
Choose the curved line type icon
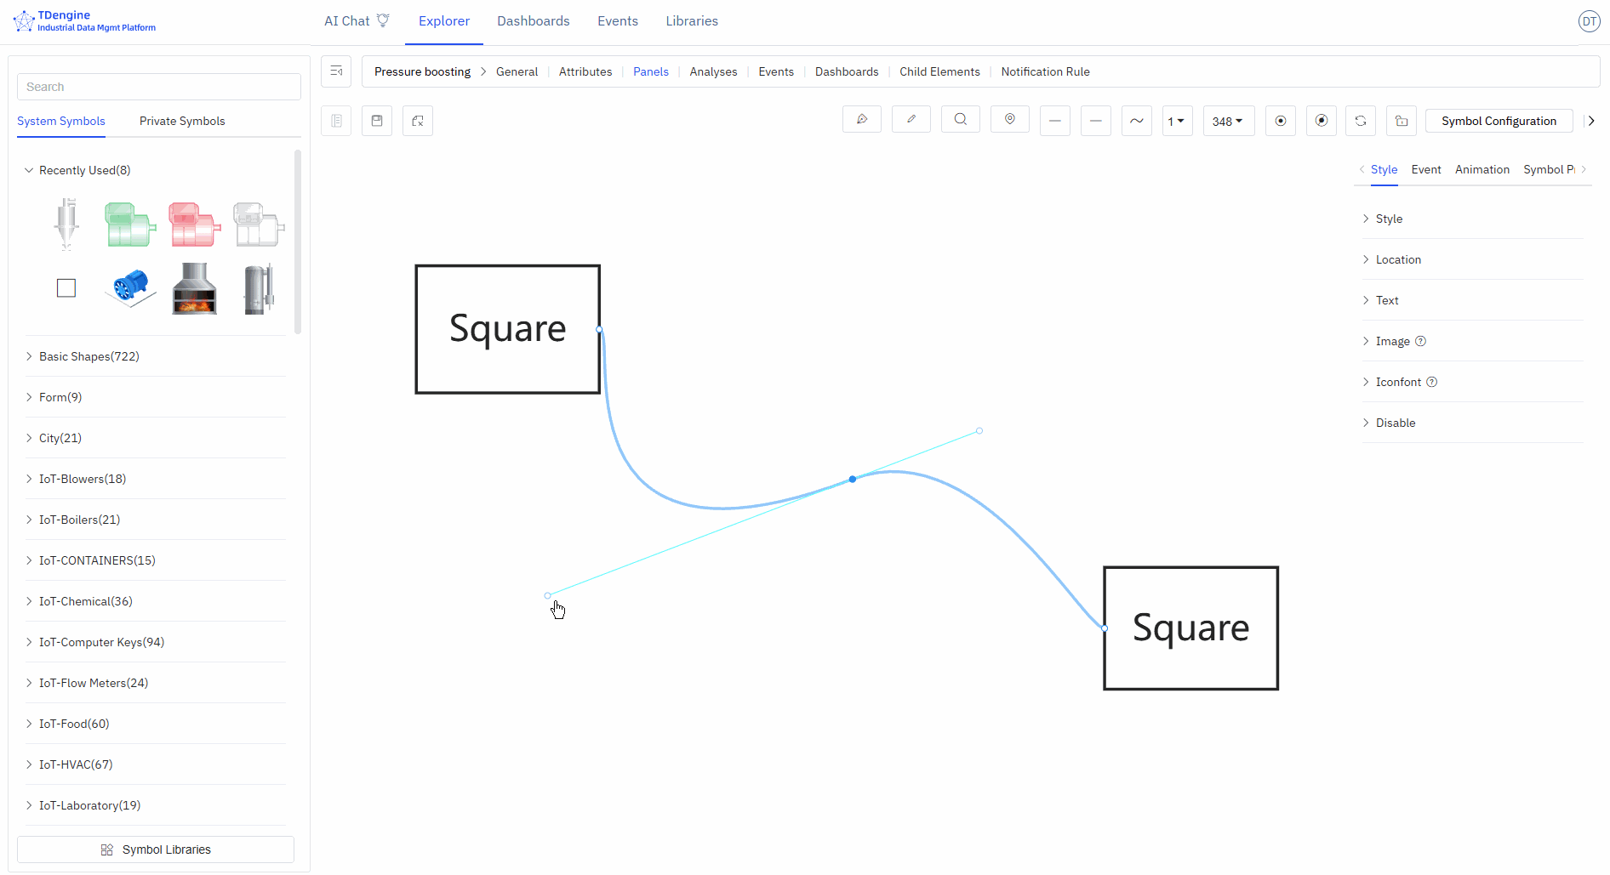(x=1136, y=121)
